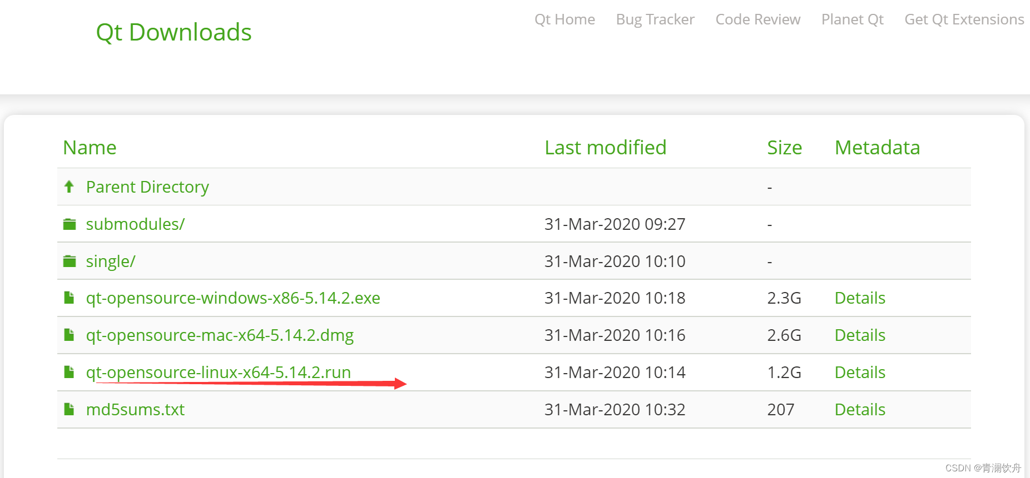Click the 2.3G size value
This screenshot has height=478, width=1030.
coord(784,298)
